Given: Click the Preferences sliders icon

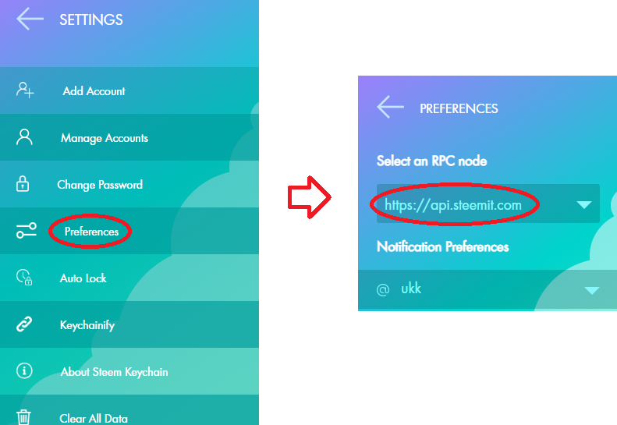Looking at the screenshot, I should point(26,231).
